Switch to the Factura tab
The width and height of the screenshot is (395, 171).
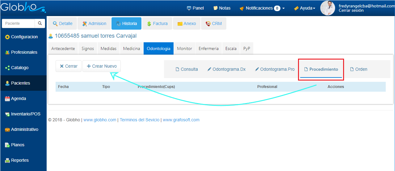157,23
